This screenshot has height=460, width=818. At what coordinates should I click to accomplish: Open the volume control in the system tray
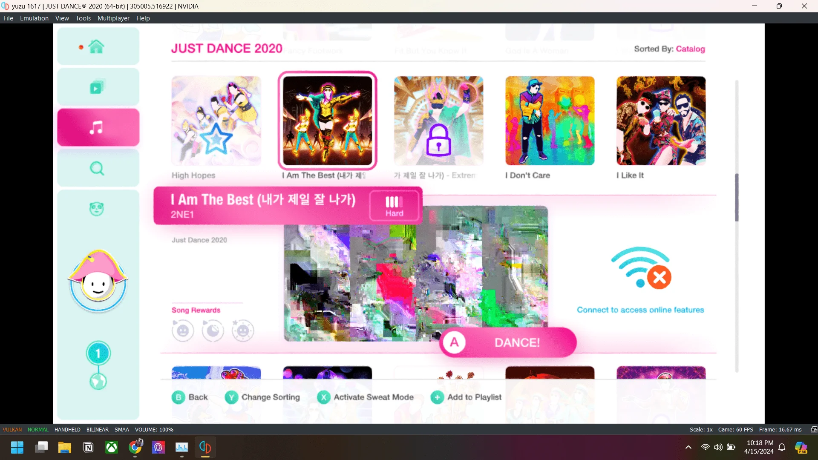(718, 447)
